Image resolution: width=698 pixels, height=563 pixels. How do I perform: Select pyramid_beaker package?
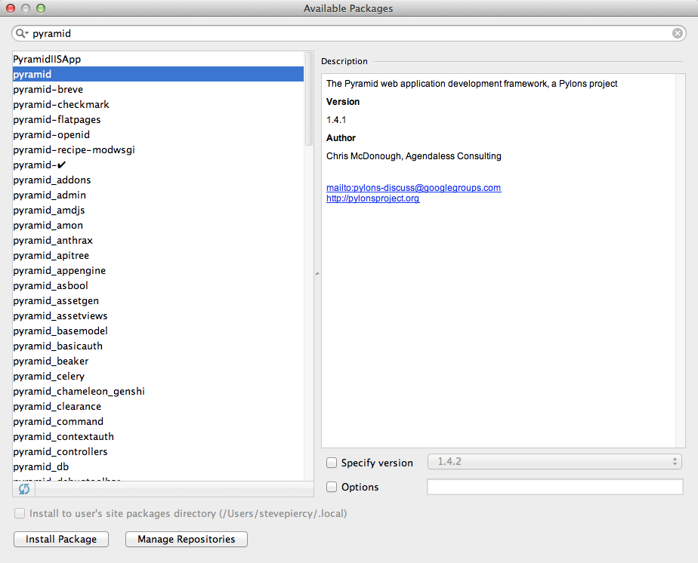click(158, 361)
